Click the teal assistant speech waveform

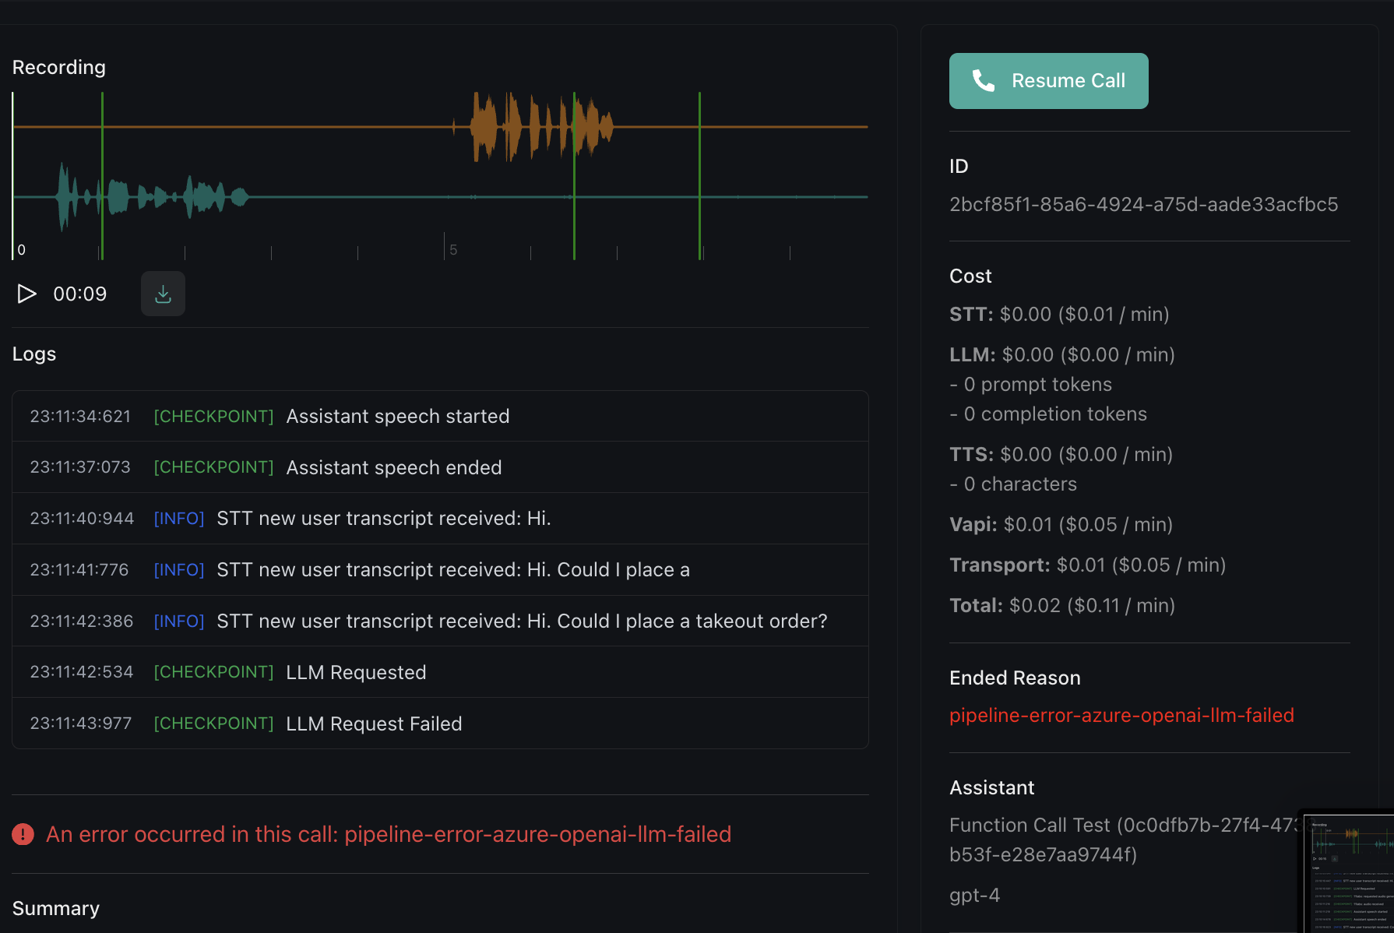(152, 197)
